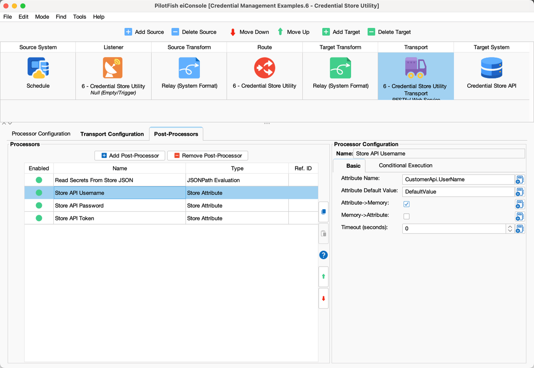This screenshot has width=534, height=368.
Task: Click the Enabled column header
Action: point(39,168)
